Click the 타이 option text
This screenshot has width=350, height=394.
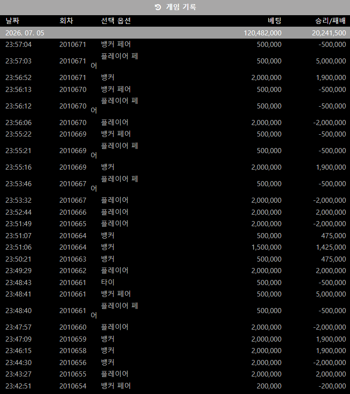coord(107,282)
